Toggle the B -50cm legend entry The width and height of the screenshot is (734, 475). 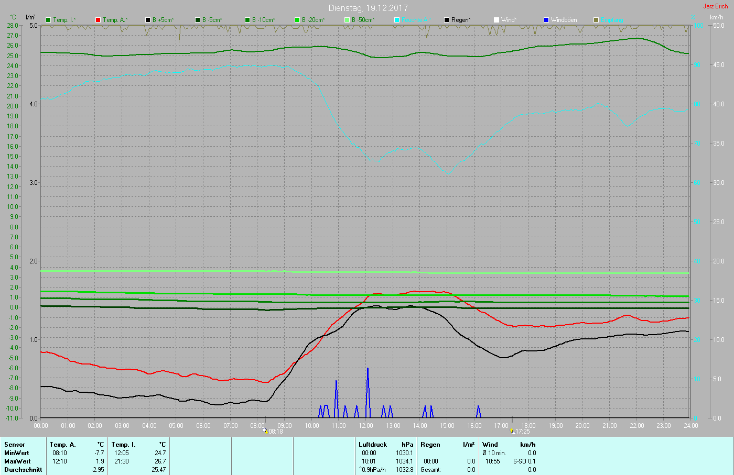(x=359, y=20)
